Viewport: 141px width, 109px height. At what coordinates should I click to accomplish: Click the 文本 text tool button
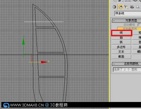(121, 52)
